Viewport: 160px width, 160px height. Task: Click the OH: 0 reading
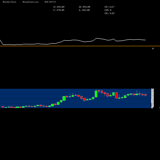[108, 10]
